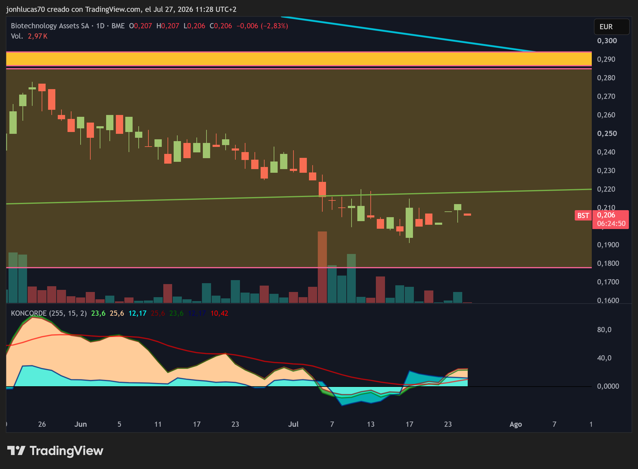Click the KONCORDE value 10,42 in legend
Screen dimensions: 638x469
point(219,313)
